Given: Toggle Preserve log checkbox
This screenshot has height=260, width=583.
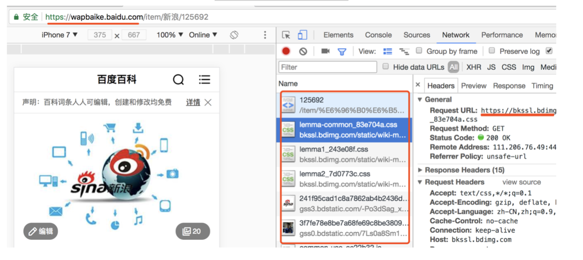Looking at the screenshot, I should coord(492,51).
